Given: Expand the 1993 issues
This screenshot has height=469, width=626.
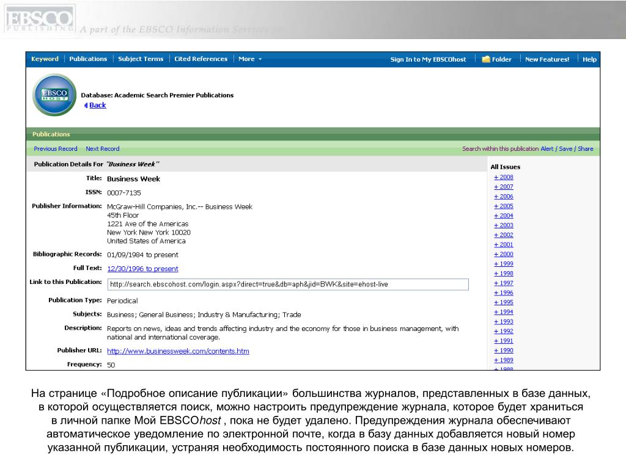Looking at the screenshot, I should 504,322.
